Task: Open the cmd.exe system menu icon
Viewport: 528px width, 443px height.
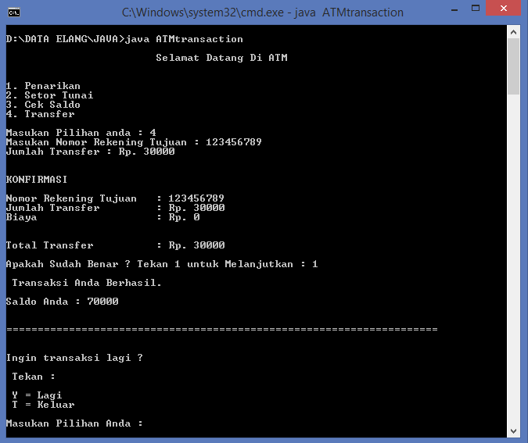Action: 14,13
